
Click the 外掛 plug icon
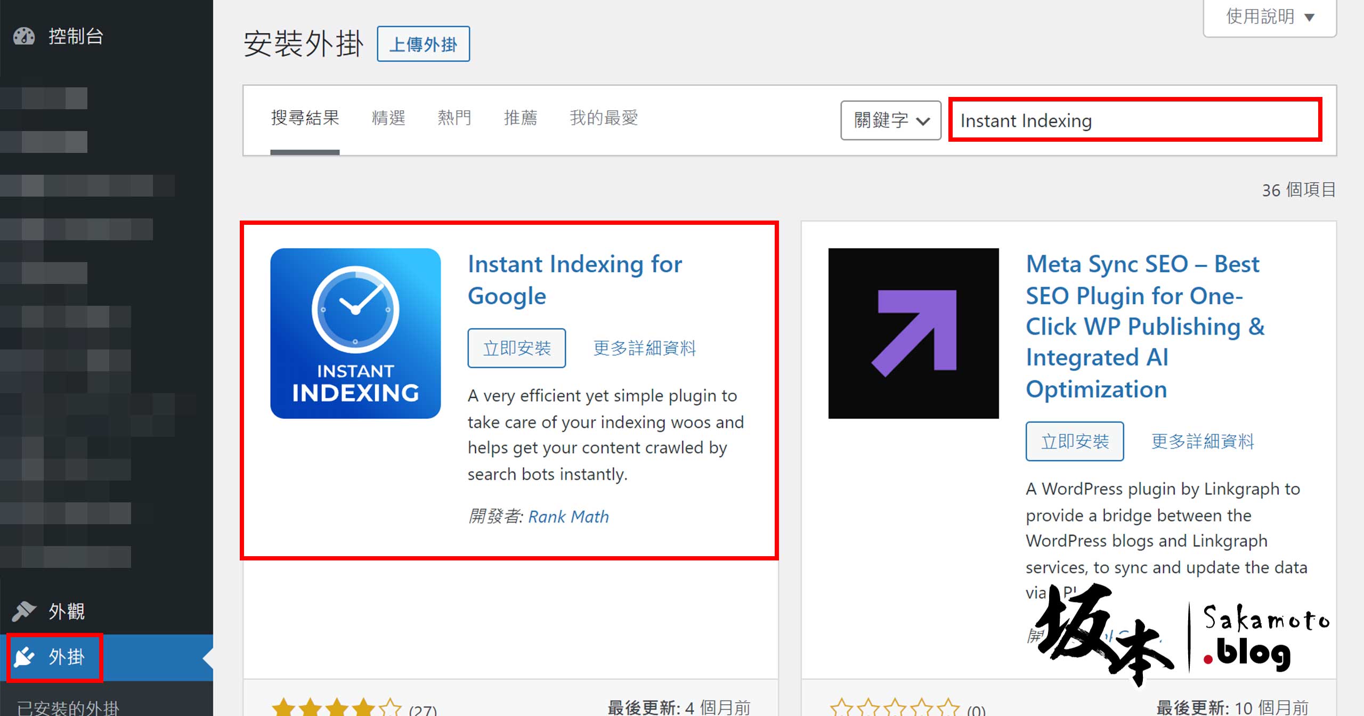24,657
